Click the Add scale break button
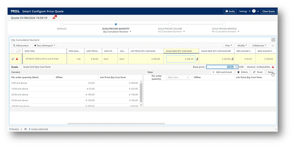 [222, 72]
